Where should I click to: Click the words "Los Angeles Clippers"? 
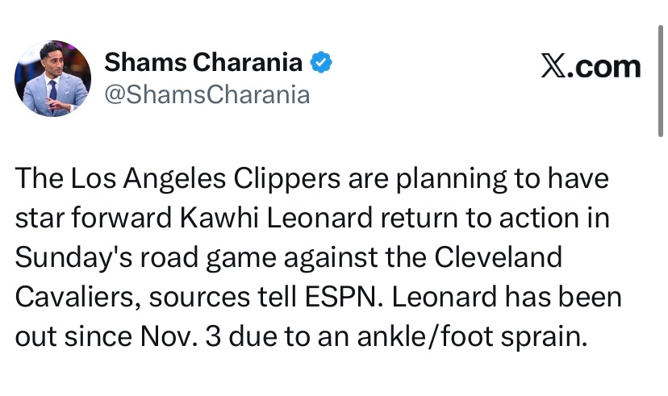point(184,179)
